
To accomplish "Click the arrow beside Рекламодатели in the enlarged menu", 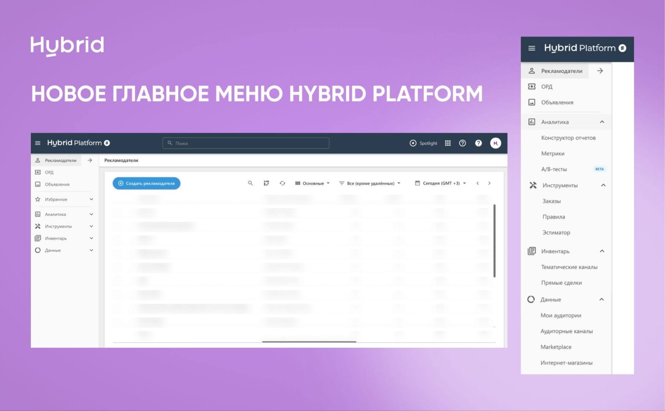I will [600, 71].
